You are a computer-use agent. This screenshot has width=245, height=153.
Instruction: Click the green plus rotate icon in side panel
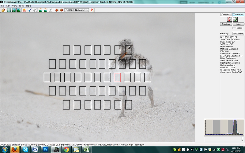coord(235,19)
